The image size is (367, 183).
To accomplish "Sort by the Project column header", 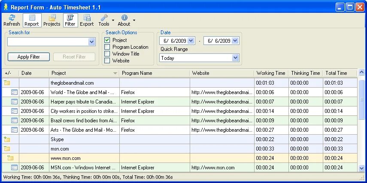I will (84, 73).
